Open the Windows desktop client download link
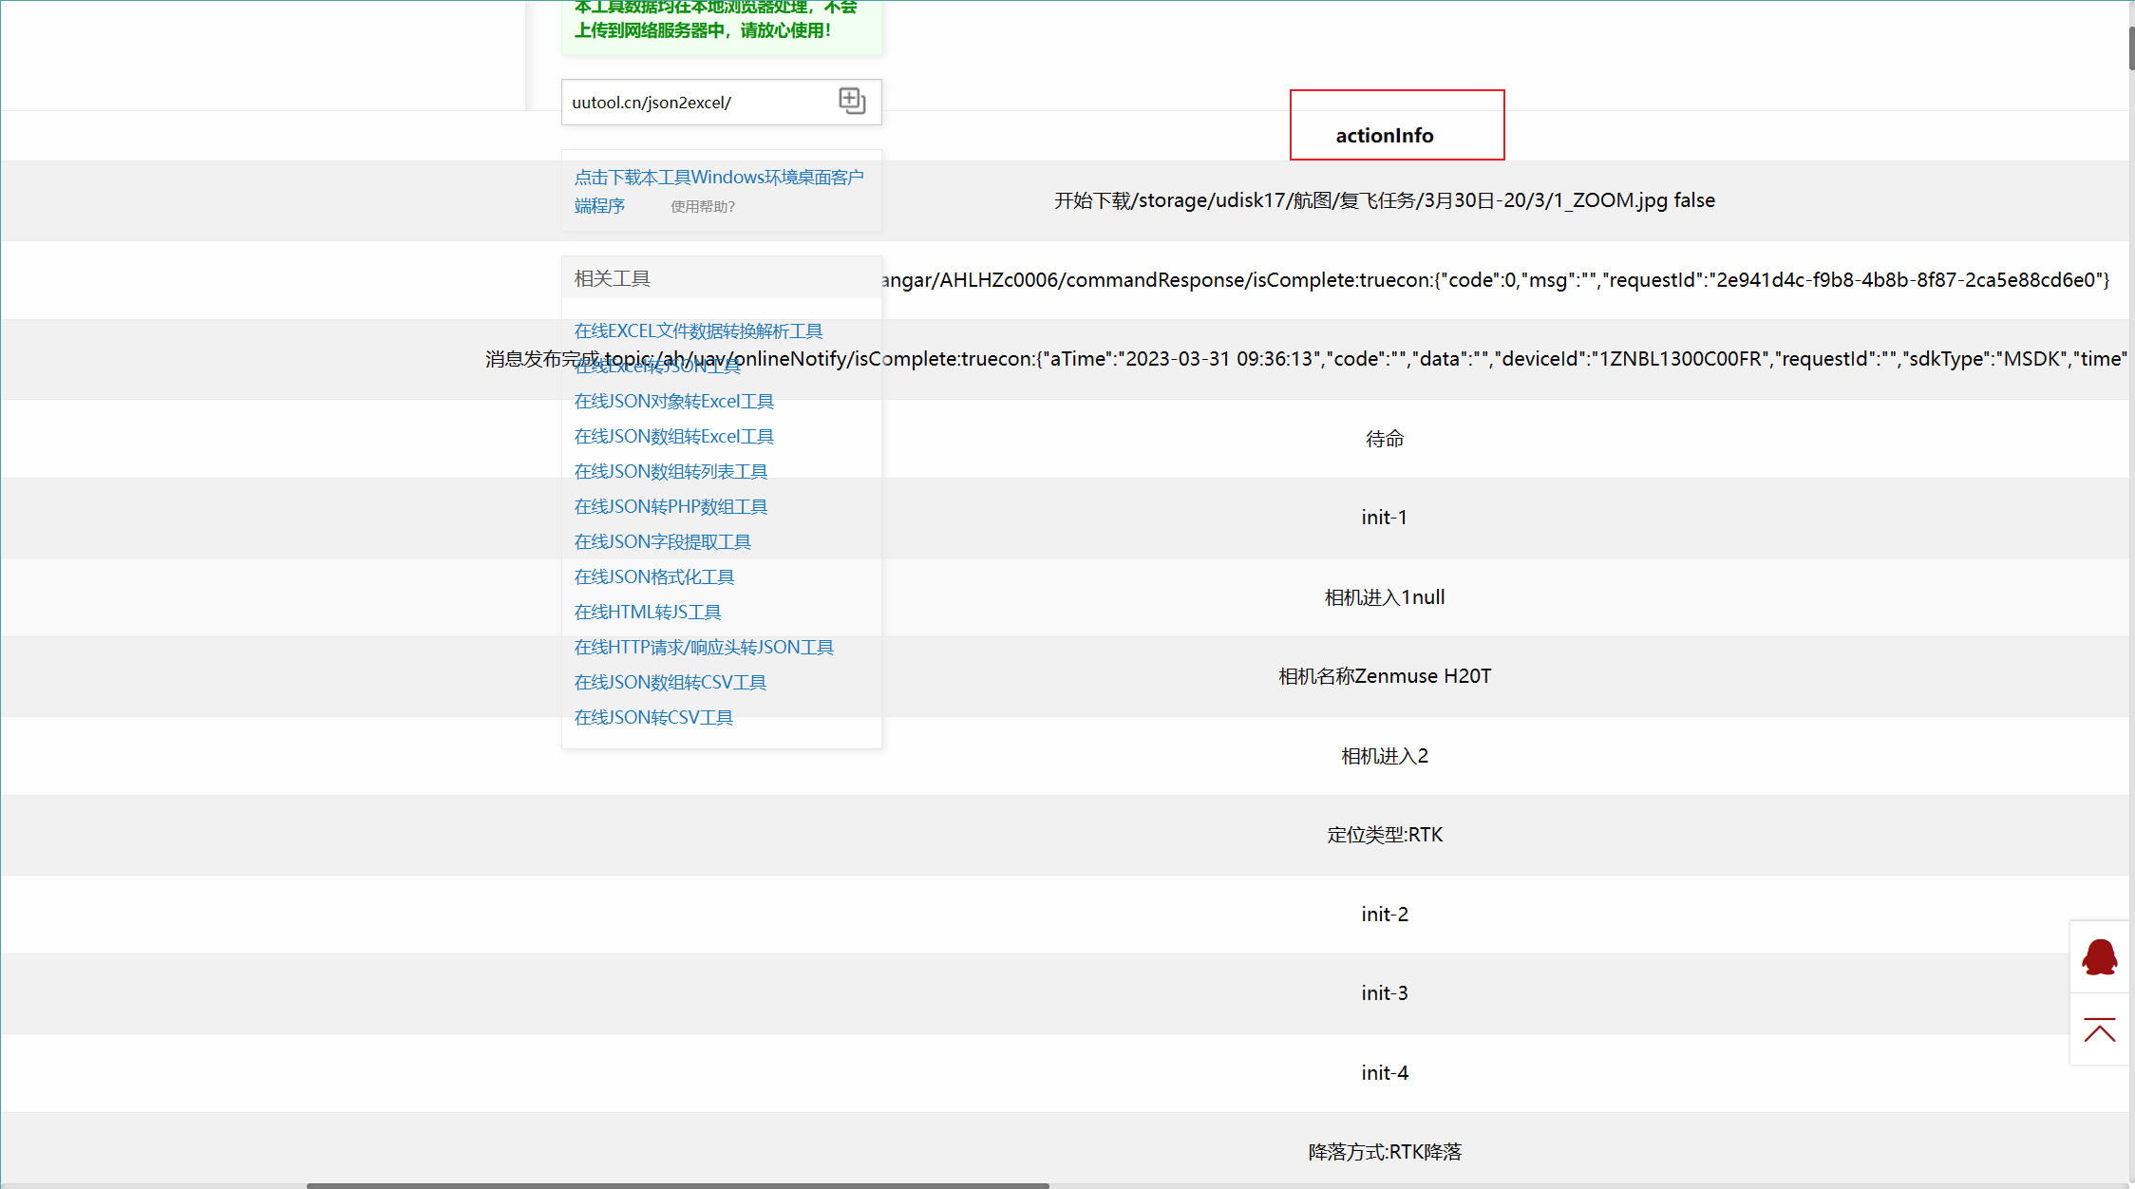The height and width of the screenshot is (1189, 2135). 718,178
